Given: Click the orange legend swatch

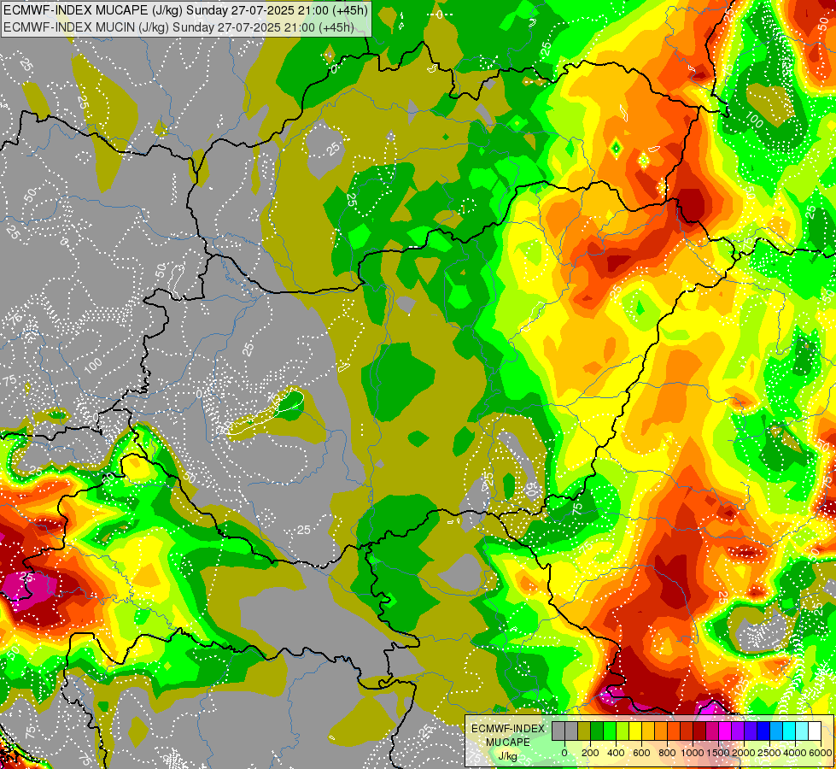Looking at the screenshot, I should click(661, 731).
